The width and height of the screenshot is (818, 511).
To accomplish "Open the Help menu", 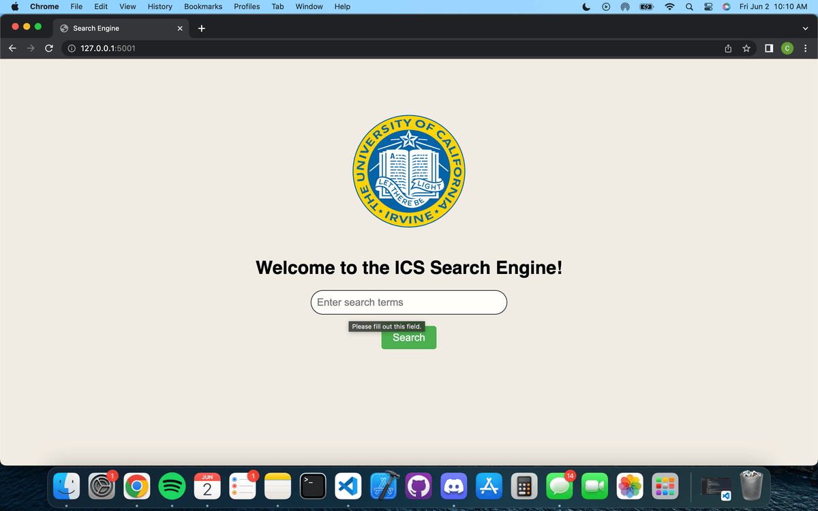I will pos(342,7).
